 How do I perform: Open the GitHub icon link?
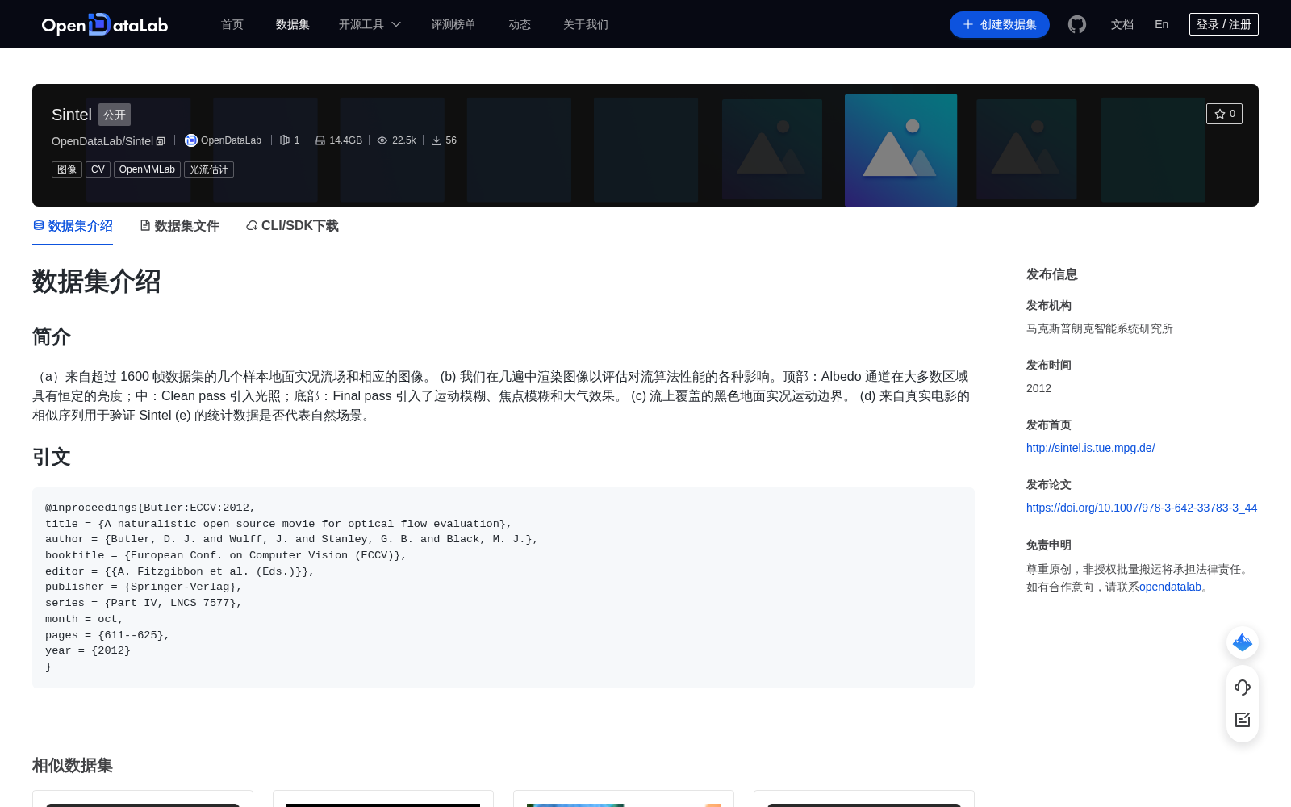point(1077,24)
